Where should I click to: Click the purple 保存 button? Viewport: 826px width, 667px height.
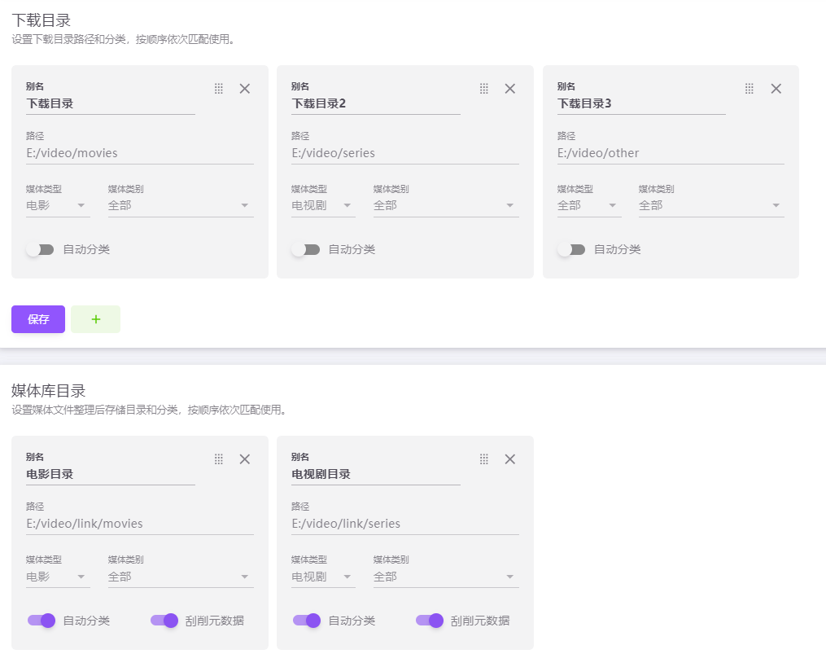pyautogui.click(x=38, y=319)
